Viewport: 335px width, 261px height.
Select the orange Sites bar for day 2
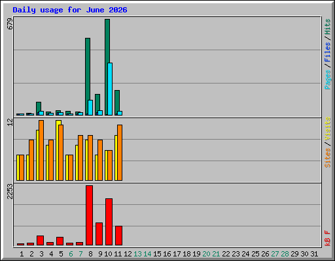coord(31,160)
